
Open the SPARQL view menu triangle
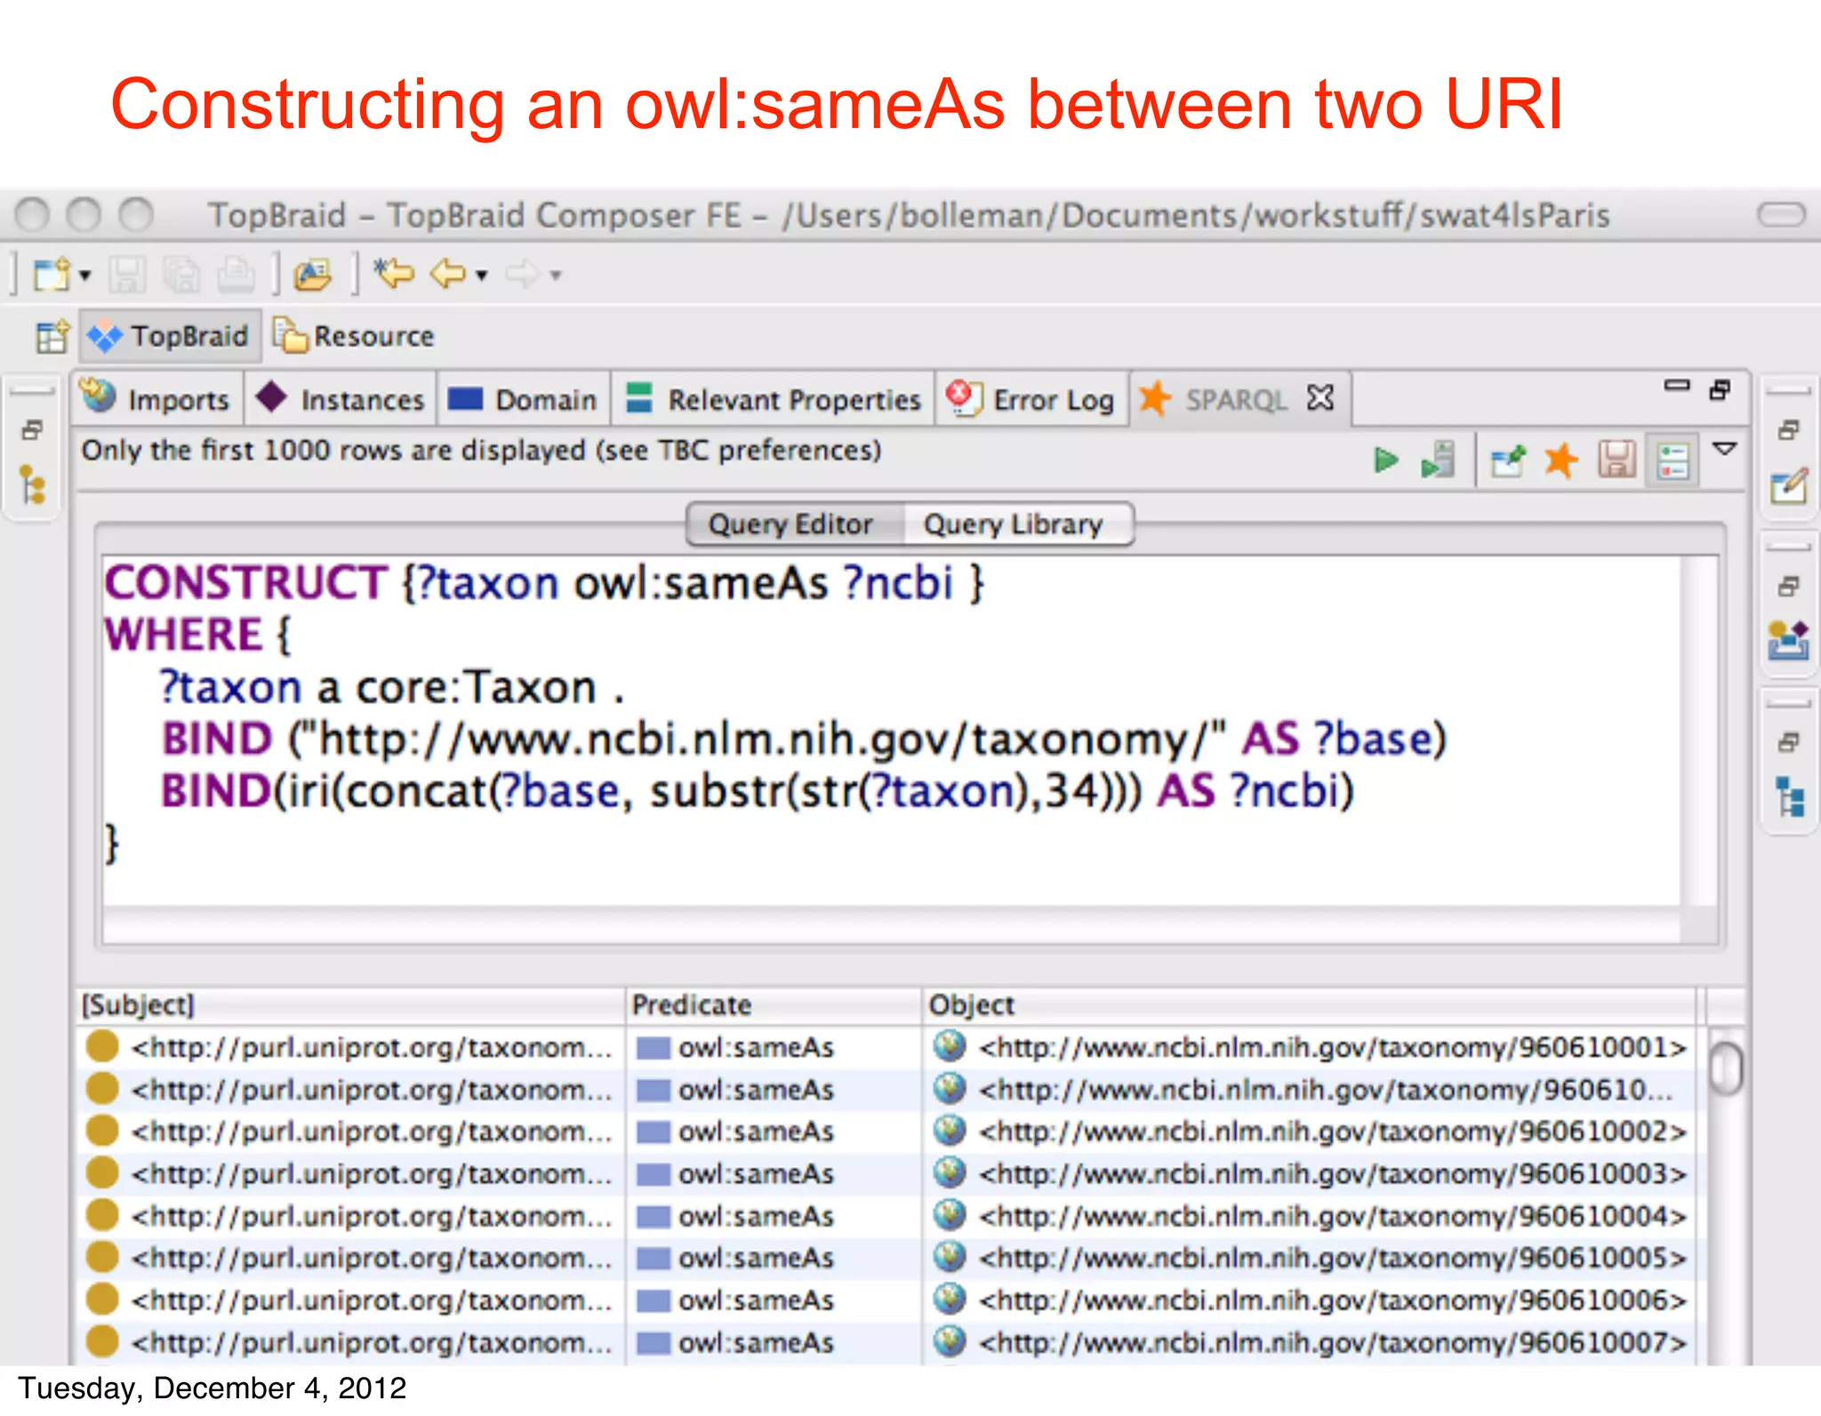(1725, 449)
